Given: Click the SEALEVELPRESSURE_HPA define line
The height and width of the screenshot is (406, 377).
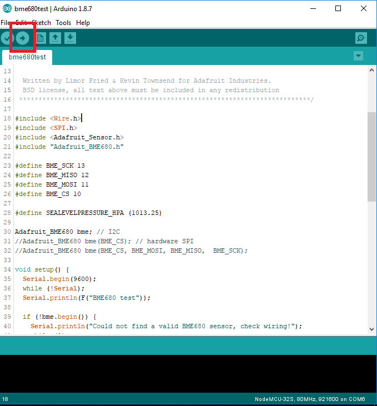Looking at the screenshot, I should (88, 213).
